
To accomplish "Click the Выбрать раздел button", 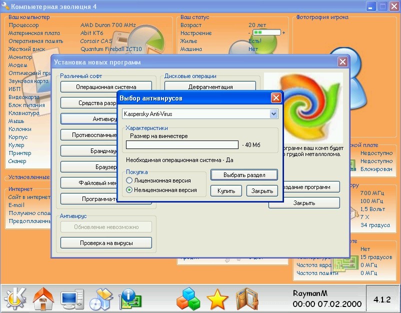I will [244, 175].
